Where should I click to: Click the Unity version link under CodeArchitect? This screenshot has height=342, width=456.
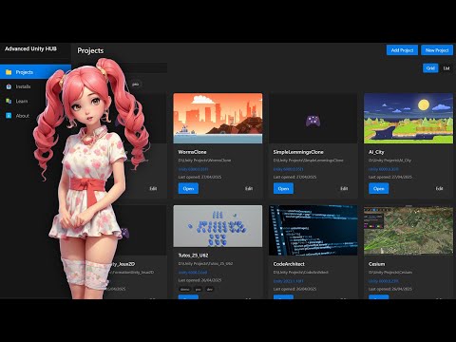click(288, 281)
